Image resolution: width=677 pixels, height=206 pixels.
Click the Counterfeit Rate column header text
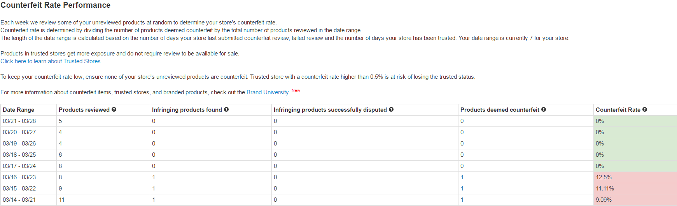tap(618, 110)
